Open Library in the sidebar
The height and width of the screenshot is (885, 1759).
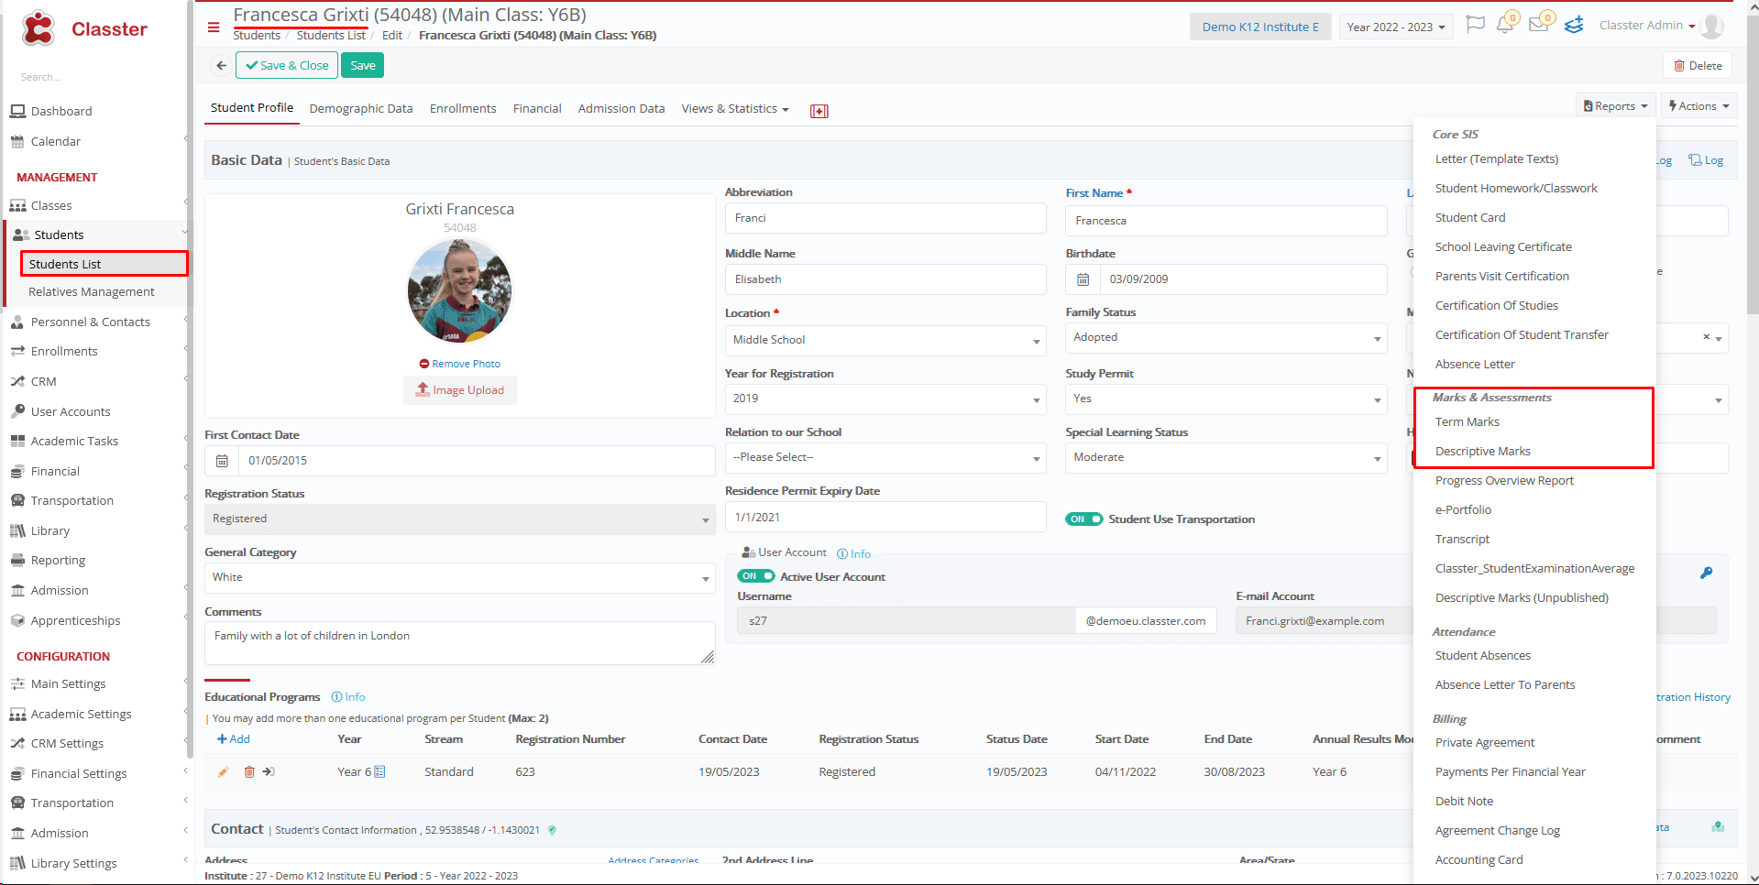[x=50, y=530]
